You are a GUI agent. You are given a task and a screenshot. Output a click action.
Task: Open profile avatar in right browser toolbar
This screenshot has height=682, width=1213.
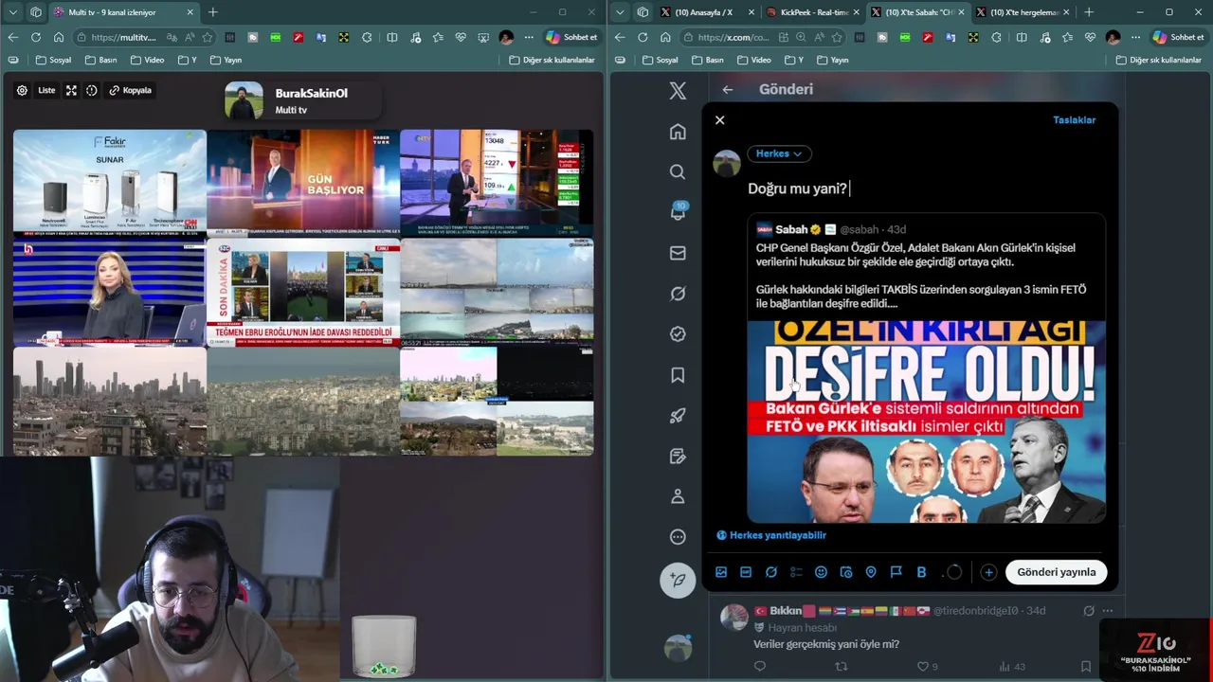coord(1113,37)
